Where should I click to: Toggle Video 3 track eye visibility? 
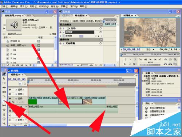10,90
